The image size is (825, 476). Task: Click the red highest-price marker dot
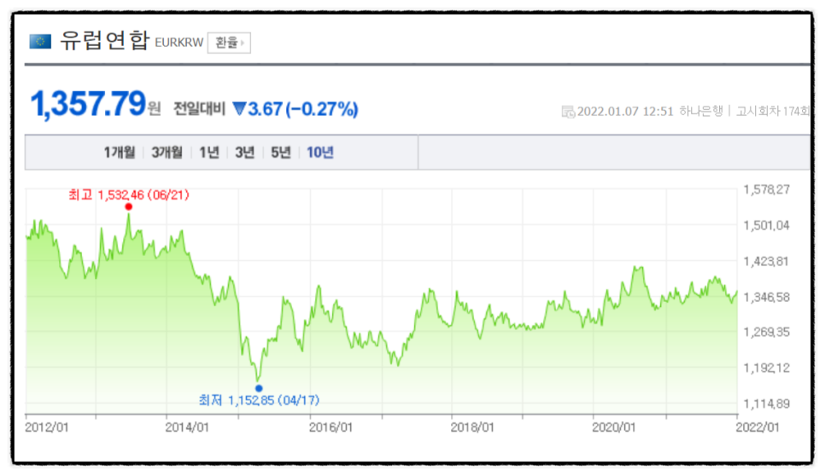(x=128, y=206)
